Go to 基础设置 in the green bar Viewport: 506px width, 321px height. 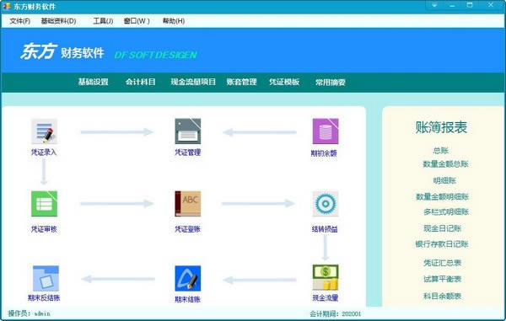(94, 82)
